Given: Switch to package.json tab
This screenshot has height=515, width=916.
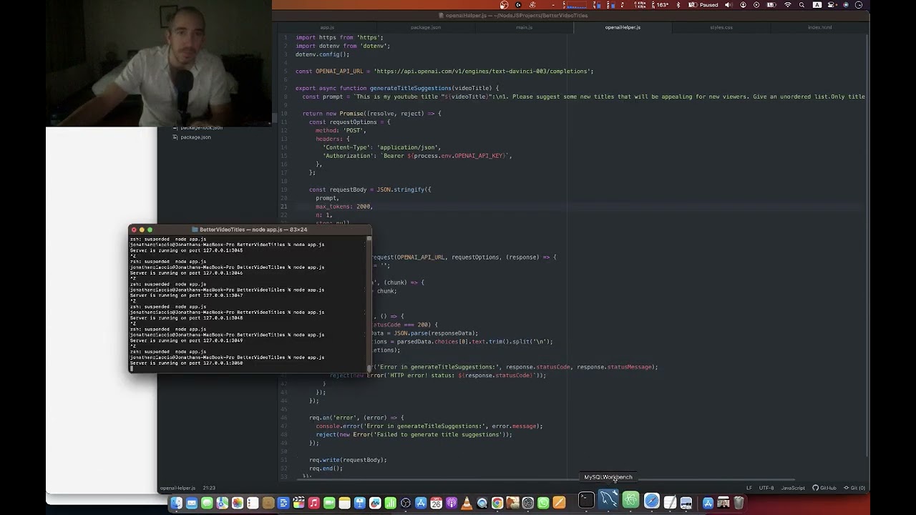Looking at the screenshot, I should (426, 27).
